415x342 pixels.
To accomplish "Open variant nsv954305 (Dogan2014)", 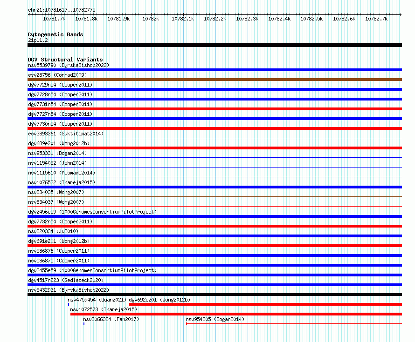I will tap(215, 319).
